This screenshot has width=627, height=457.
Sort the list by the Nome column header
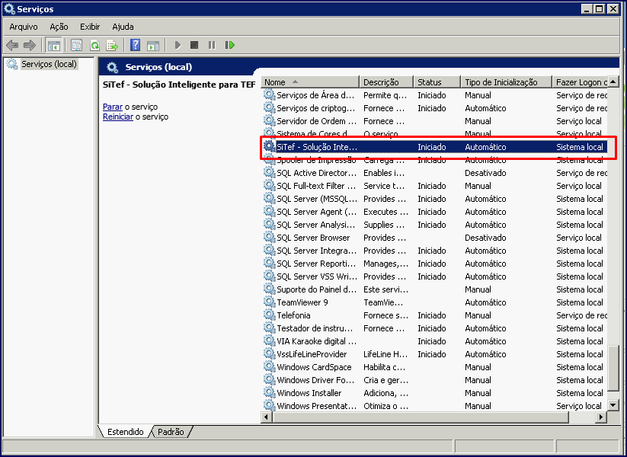(310, 82)
